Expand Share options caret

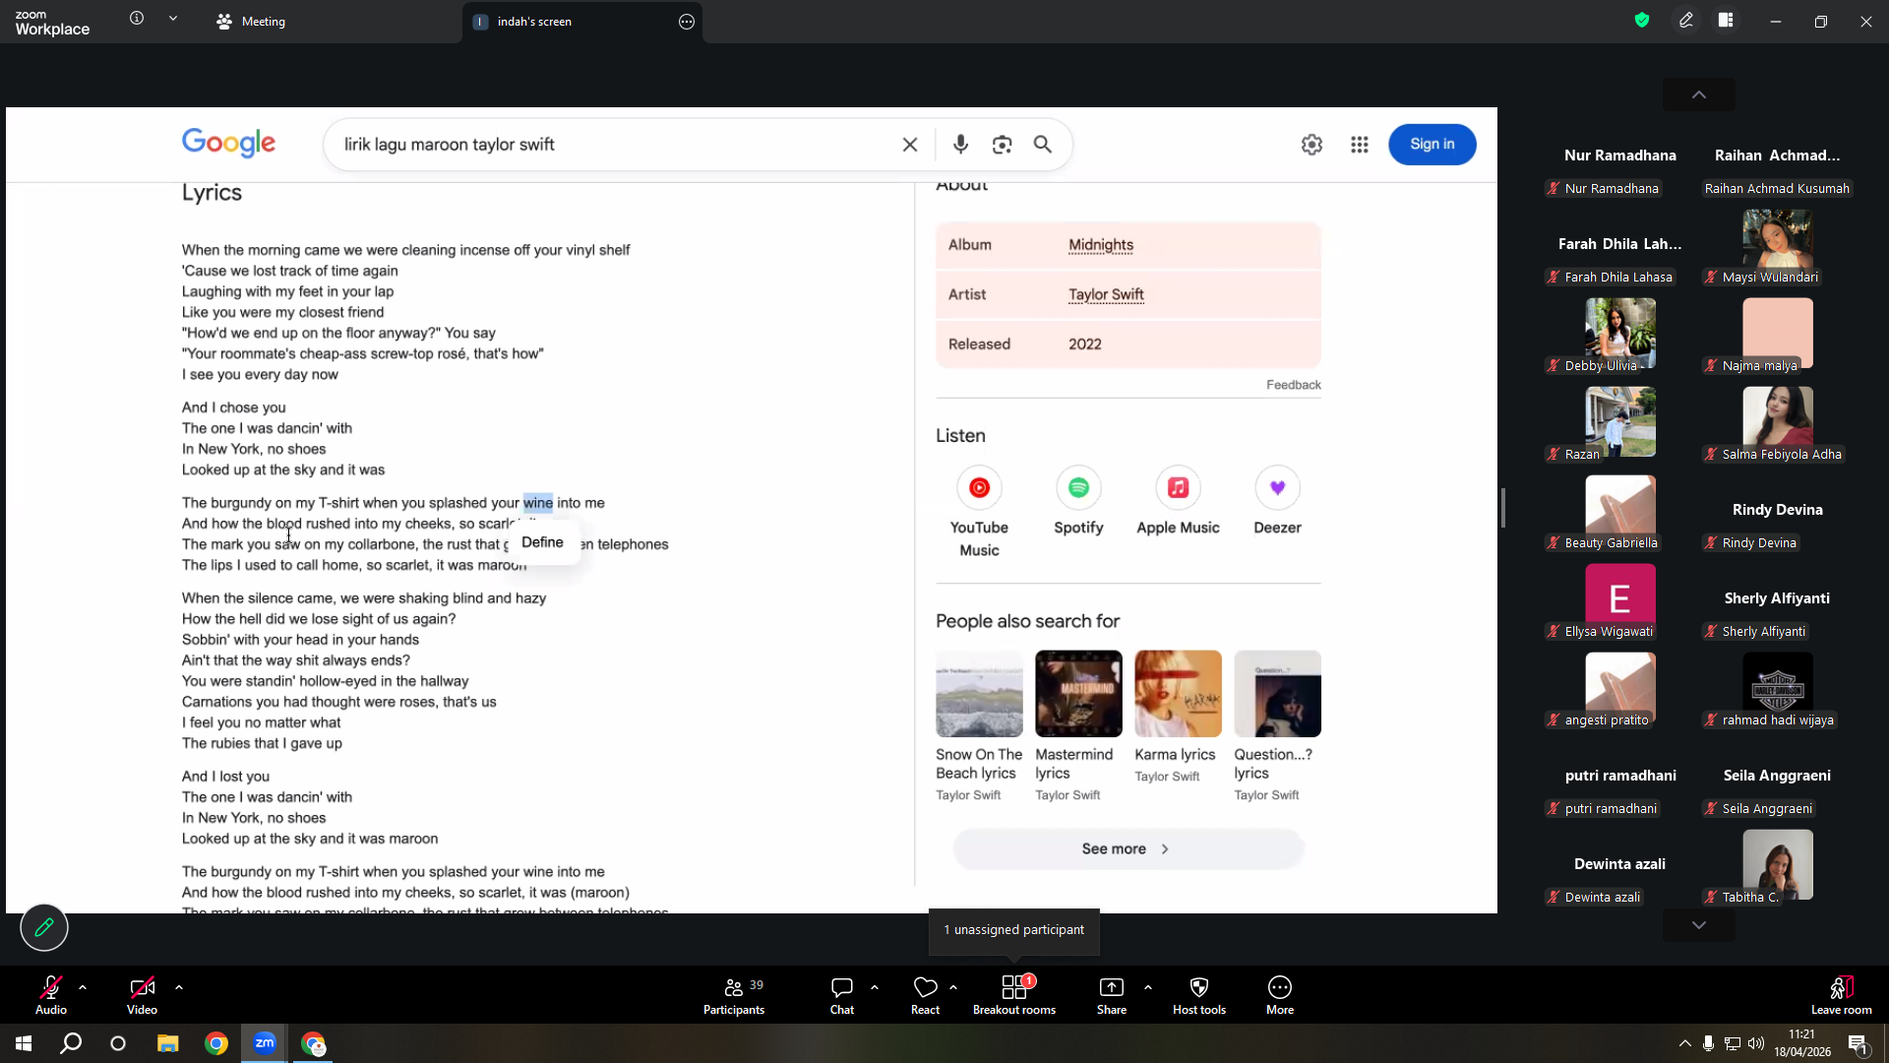click(1148, 987)
